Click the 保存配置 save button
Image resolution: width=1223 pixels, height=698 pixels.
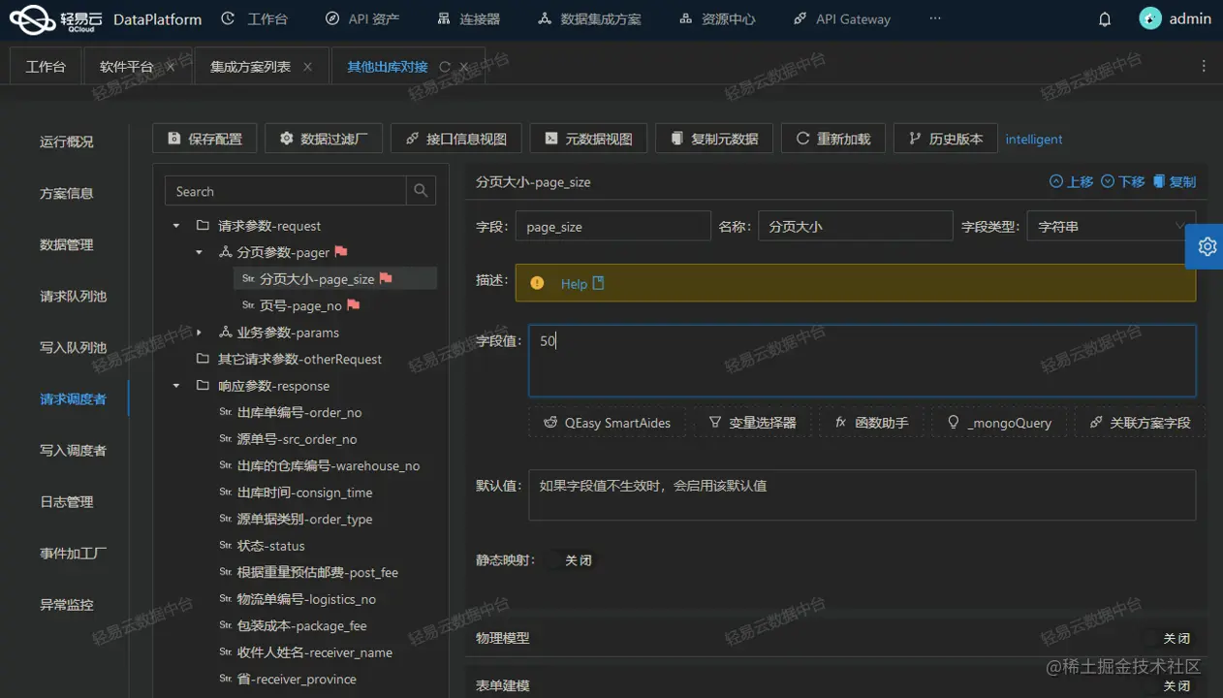[x=204, y=138]
